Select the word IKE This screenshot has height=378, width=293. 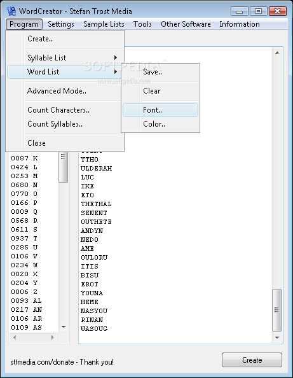(87, 186)
